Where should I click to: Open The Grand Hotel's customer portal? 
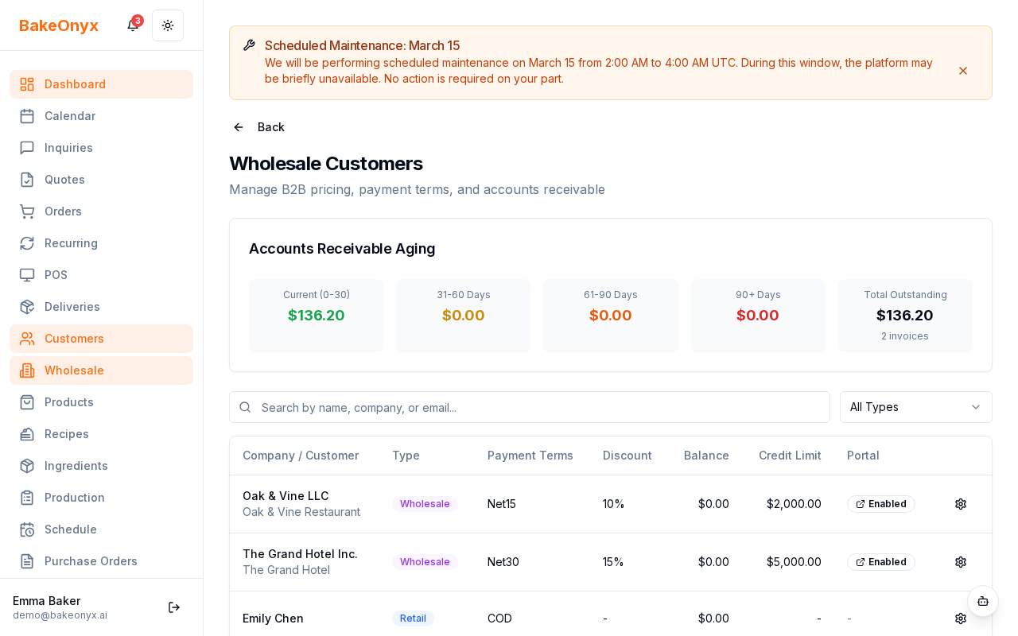pyautogui.click(x=881, y=562)
